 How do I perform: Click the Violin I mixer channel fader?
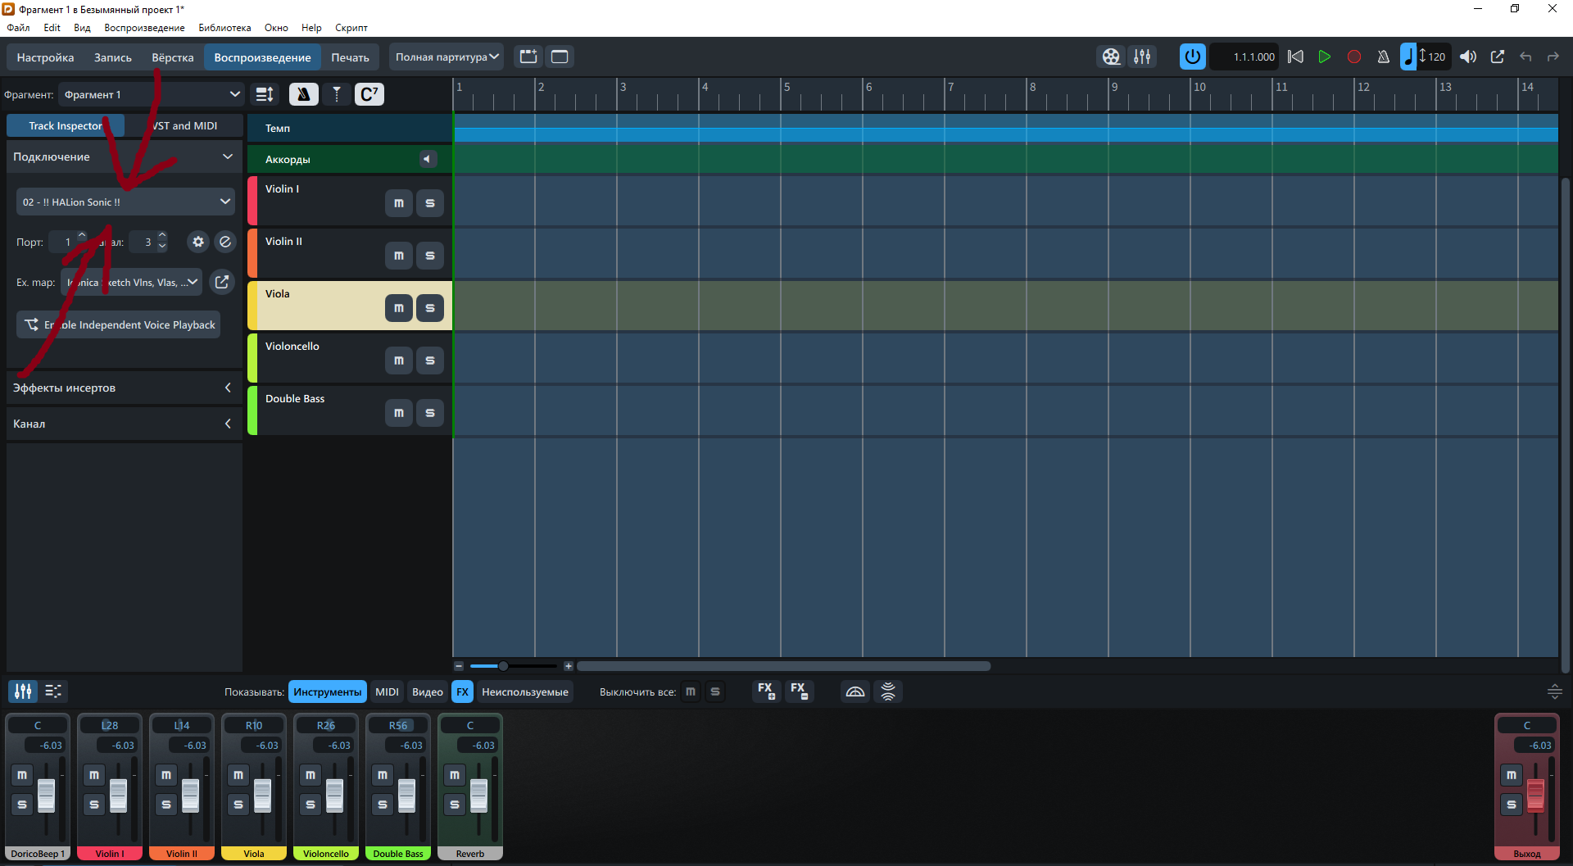click(118, 795)
